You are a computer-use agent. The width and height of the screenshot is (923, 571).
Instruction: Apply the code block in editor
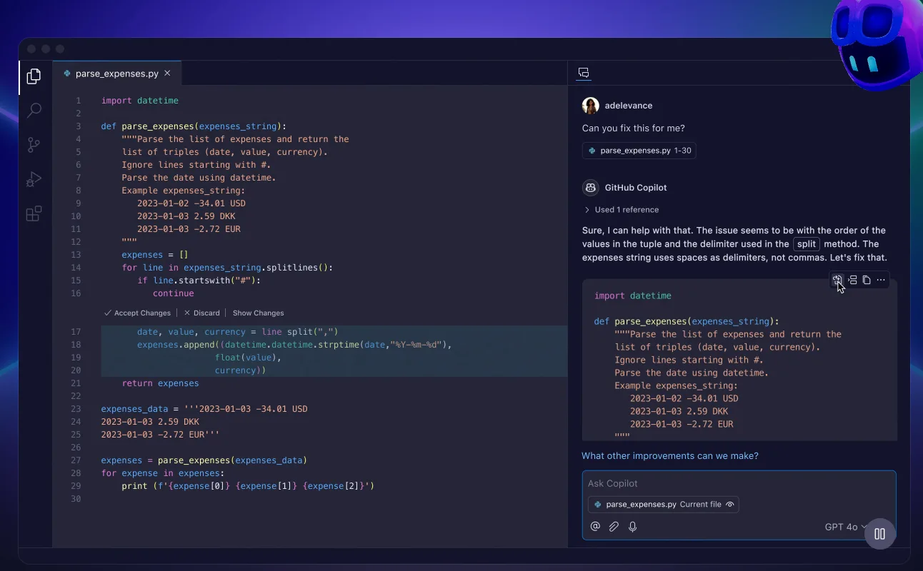[x=837, y=280]
